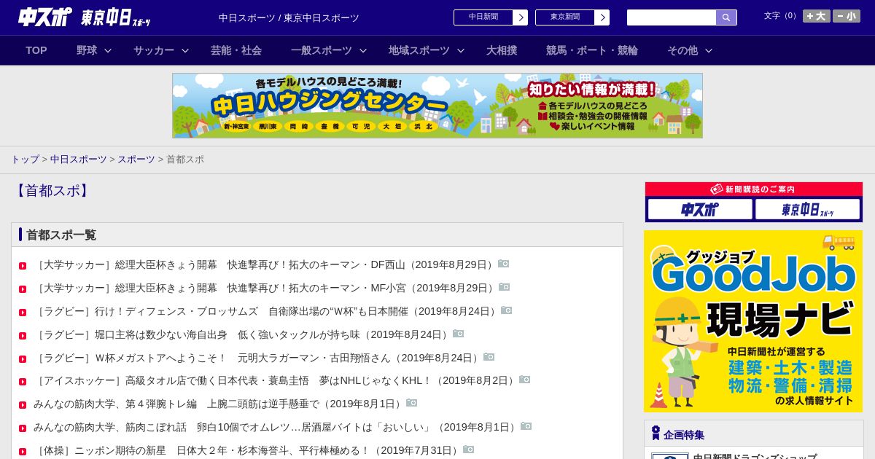Decrease text size with －小 button

point(847,16)
